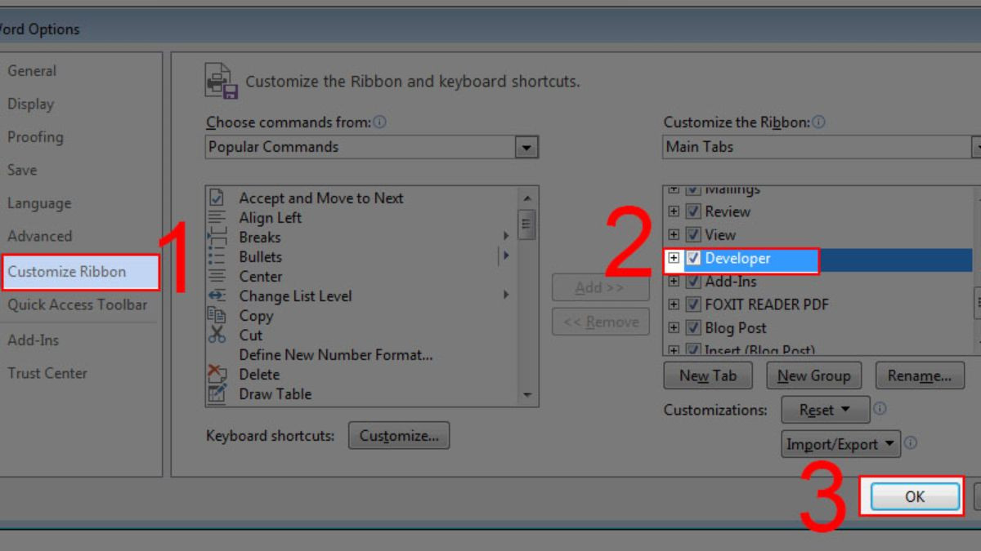Click the New Group button

point(813,375)
